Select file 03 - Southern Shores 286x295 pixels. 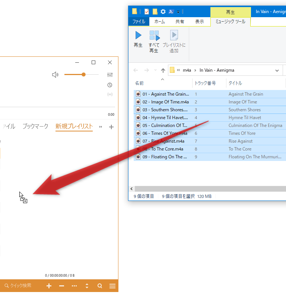[x=165, y=110]
